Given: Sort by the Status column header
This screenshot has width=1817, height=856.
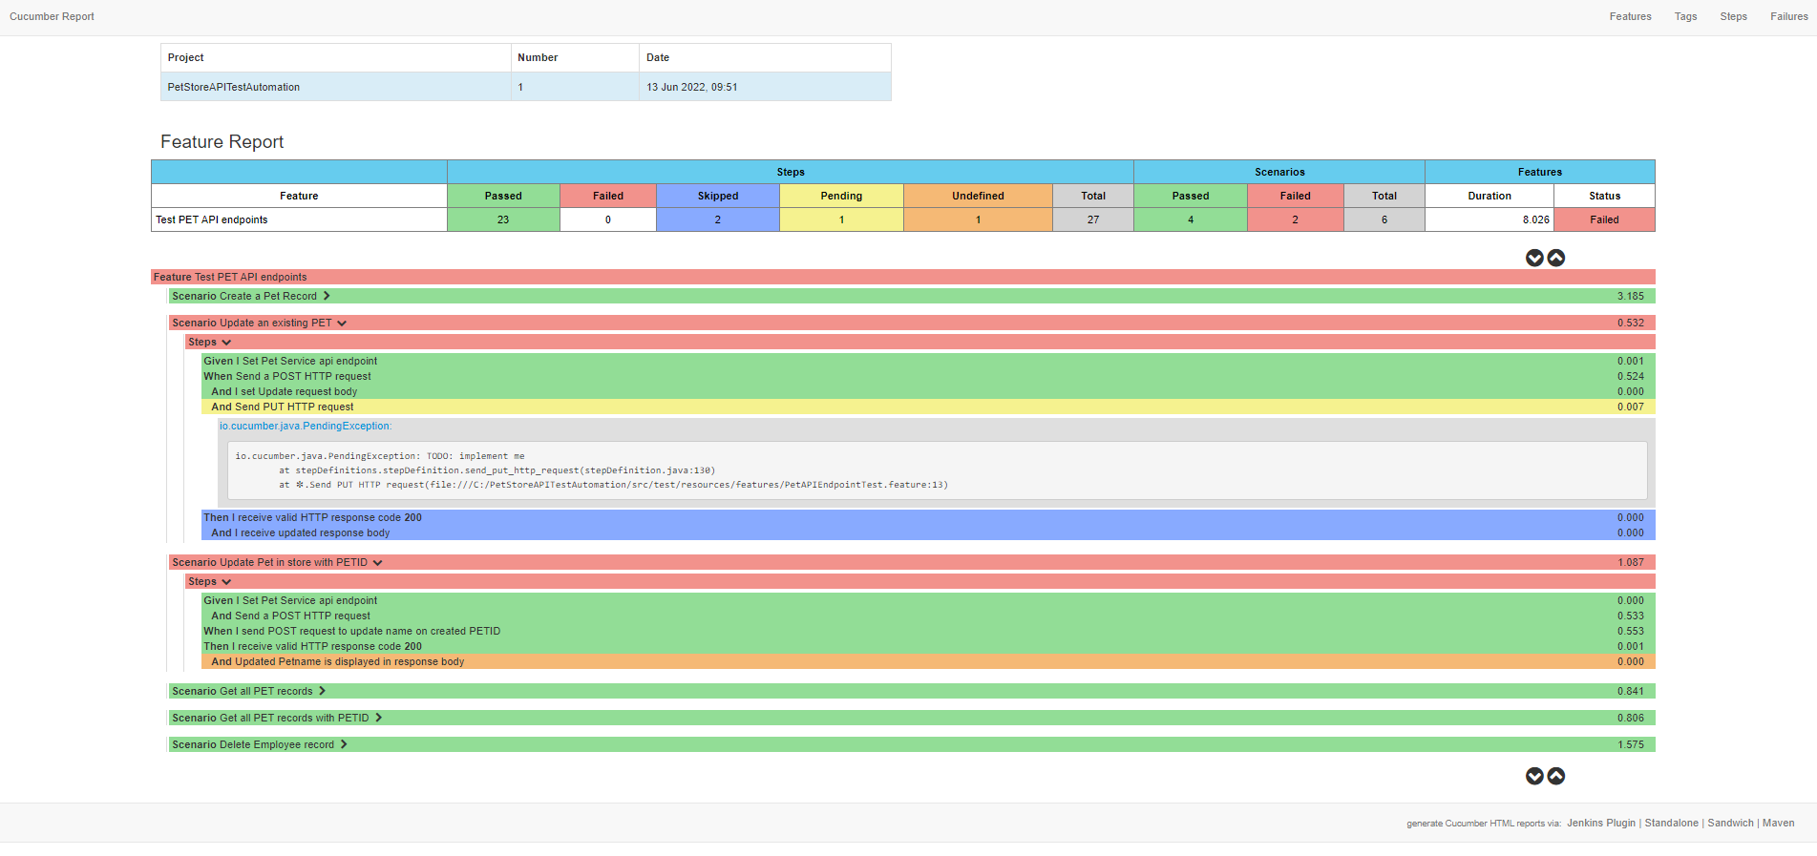Looking at the screenshot, I should point(1604,196).
